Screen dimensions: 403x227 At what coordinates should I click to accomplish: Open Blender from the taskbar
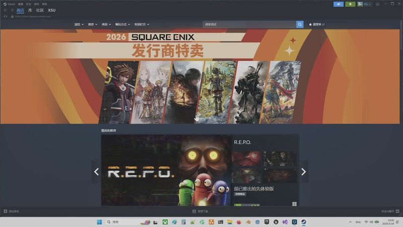[248, 222]
